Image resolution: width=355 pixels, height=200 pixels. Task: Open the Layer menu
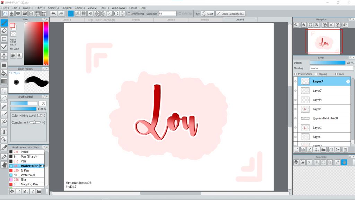tap(28, 8)
